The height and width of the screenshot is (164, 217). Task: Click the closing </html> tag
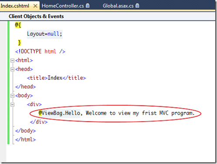point(25,140)
